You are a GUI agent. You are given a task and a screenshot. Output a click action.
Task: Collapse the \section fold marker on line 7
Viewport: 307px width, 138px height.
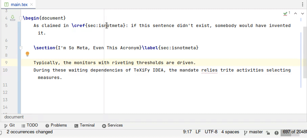point(21,48)
